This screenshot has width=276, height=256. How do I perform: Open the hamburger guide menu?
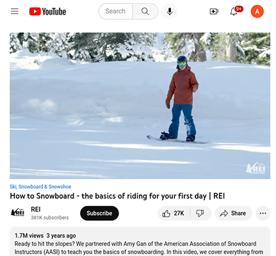[15, 11]
